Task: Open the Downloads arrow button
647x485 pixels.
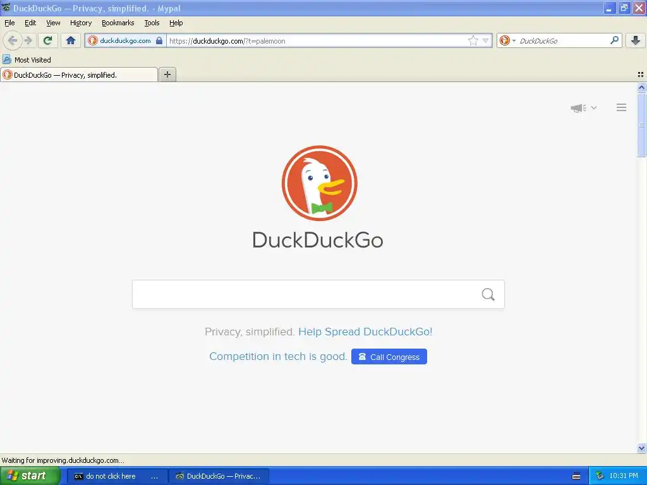Action: coord(636,40)
